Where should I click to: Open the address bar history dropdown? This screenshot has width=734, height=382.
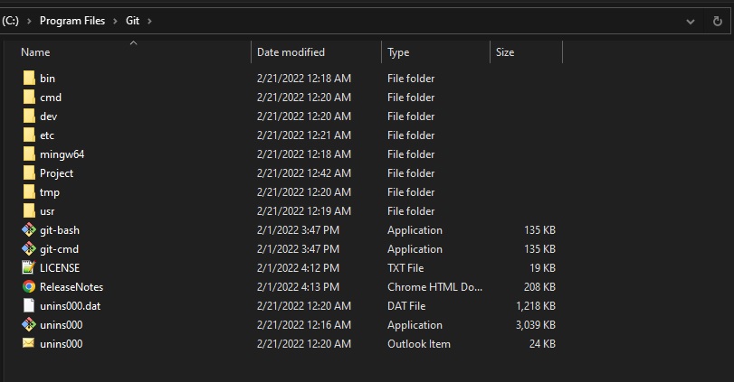pos(691,20)
